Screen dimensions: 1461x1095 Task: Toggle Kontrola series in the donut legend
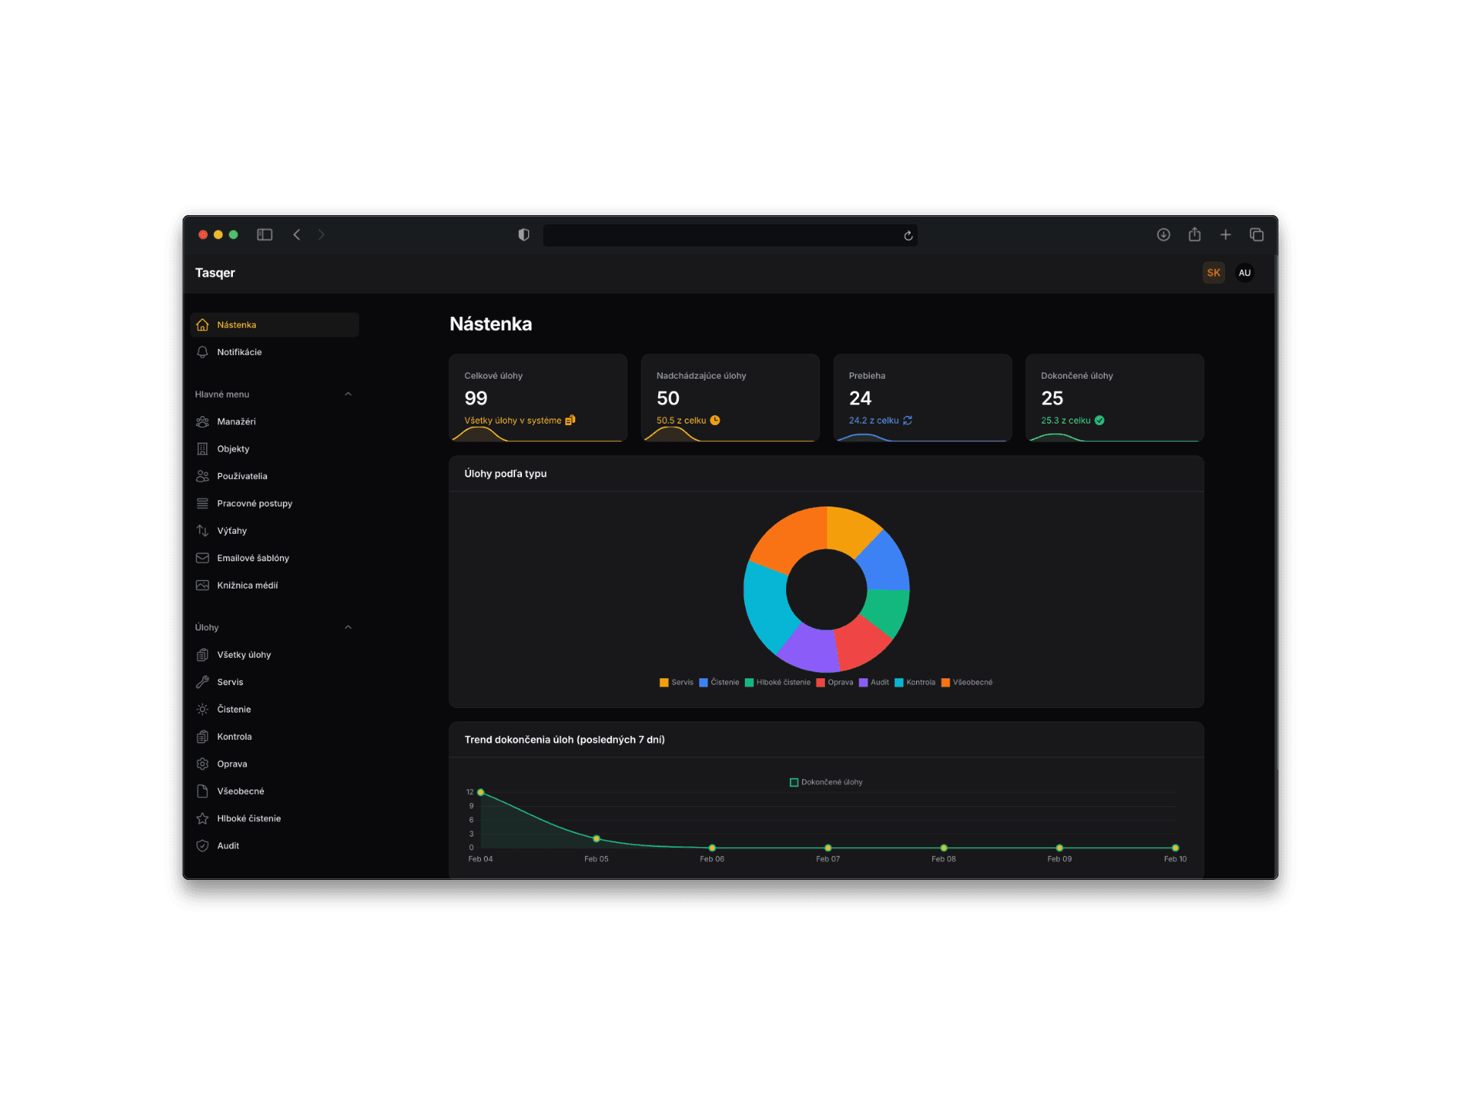915,683
